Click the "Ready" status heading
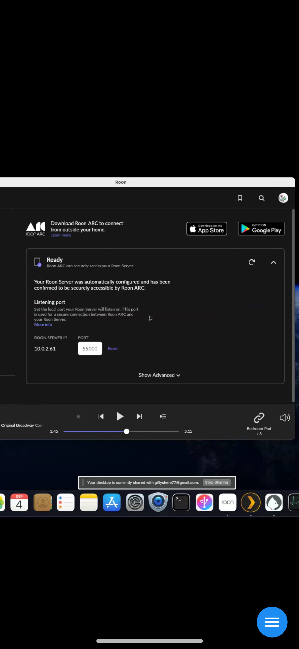The height and width of the screenshot is (649, 299). pos(55,260)
